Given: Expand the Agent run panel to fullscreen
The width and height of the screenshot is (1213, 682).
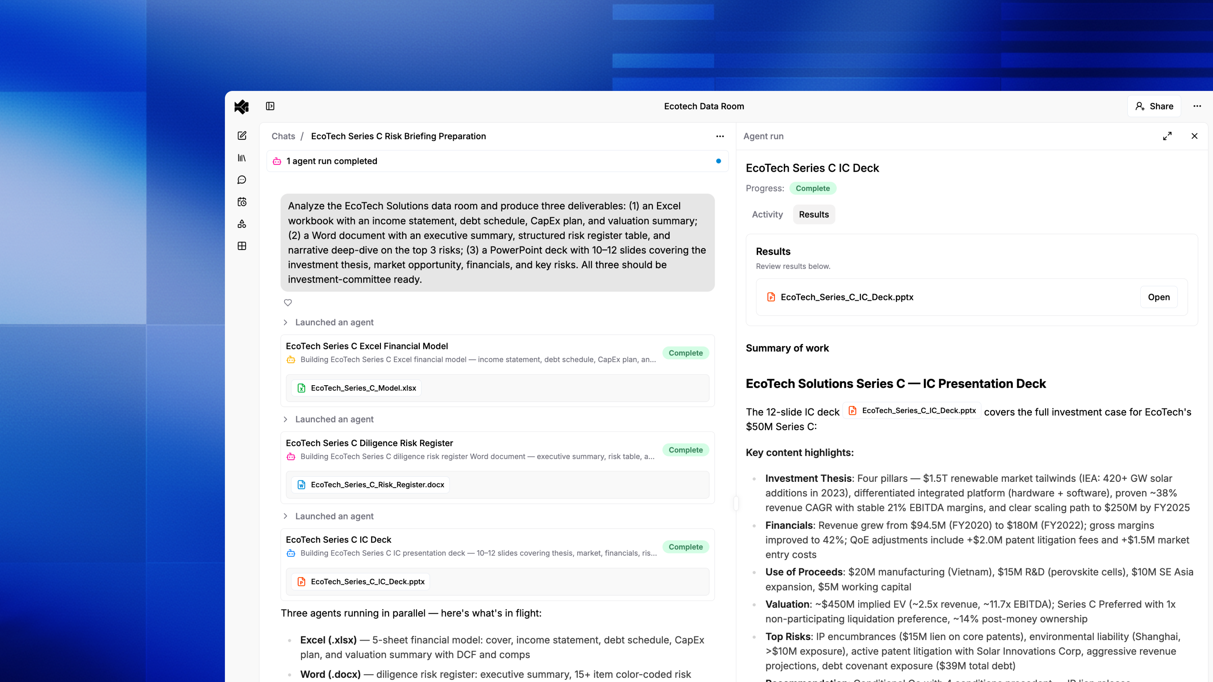Looking at the screenshot, I should [x=1167, y=136].
